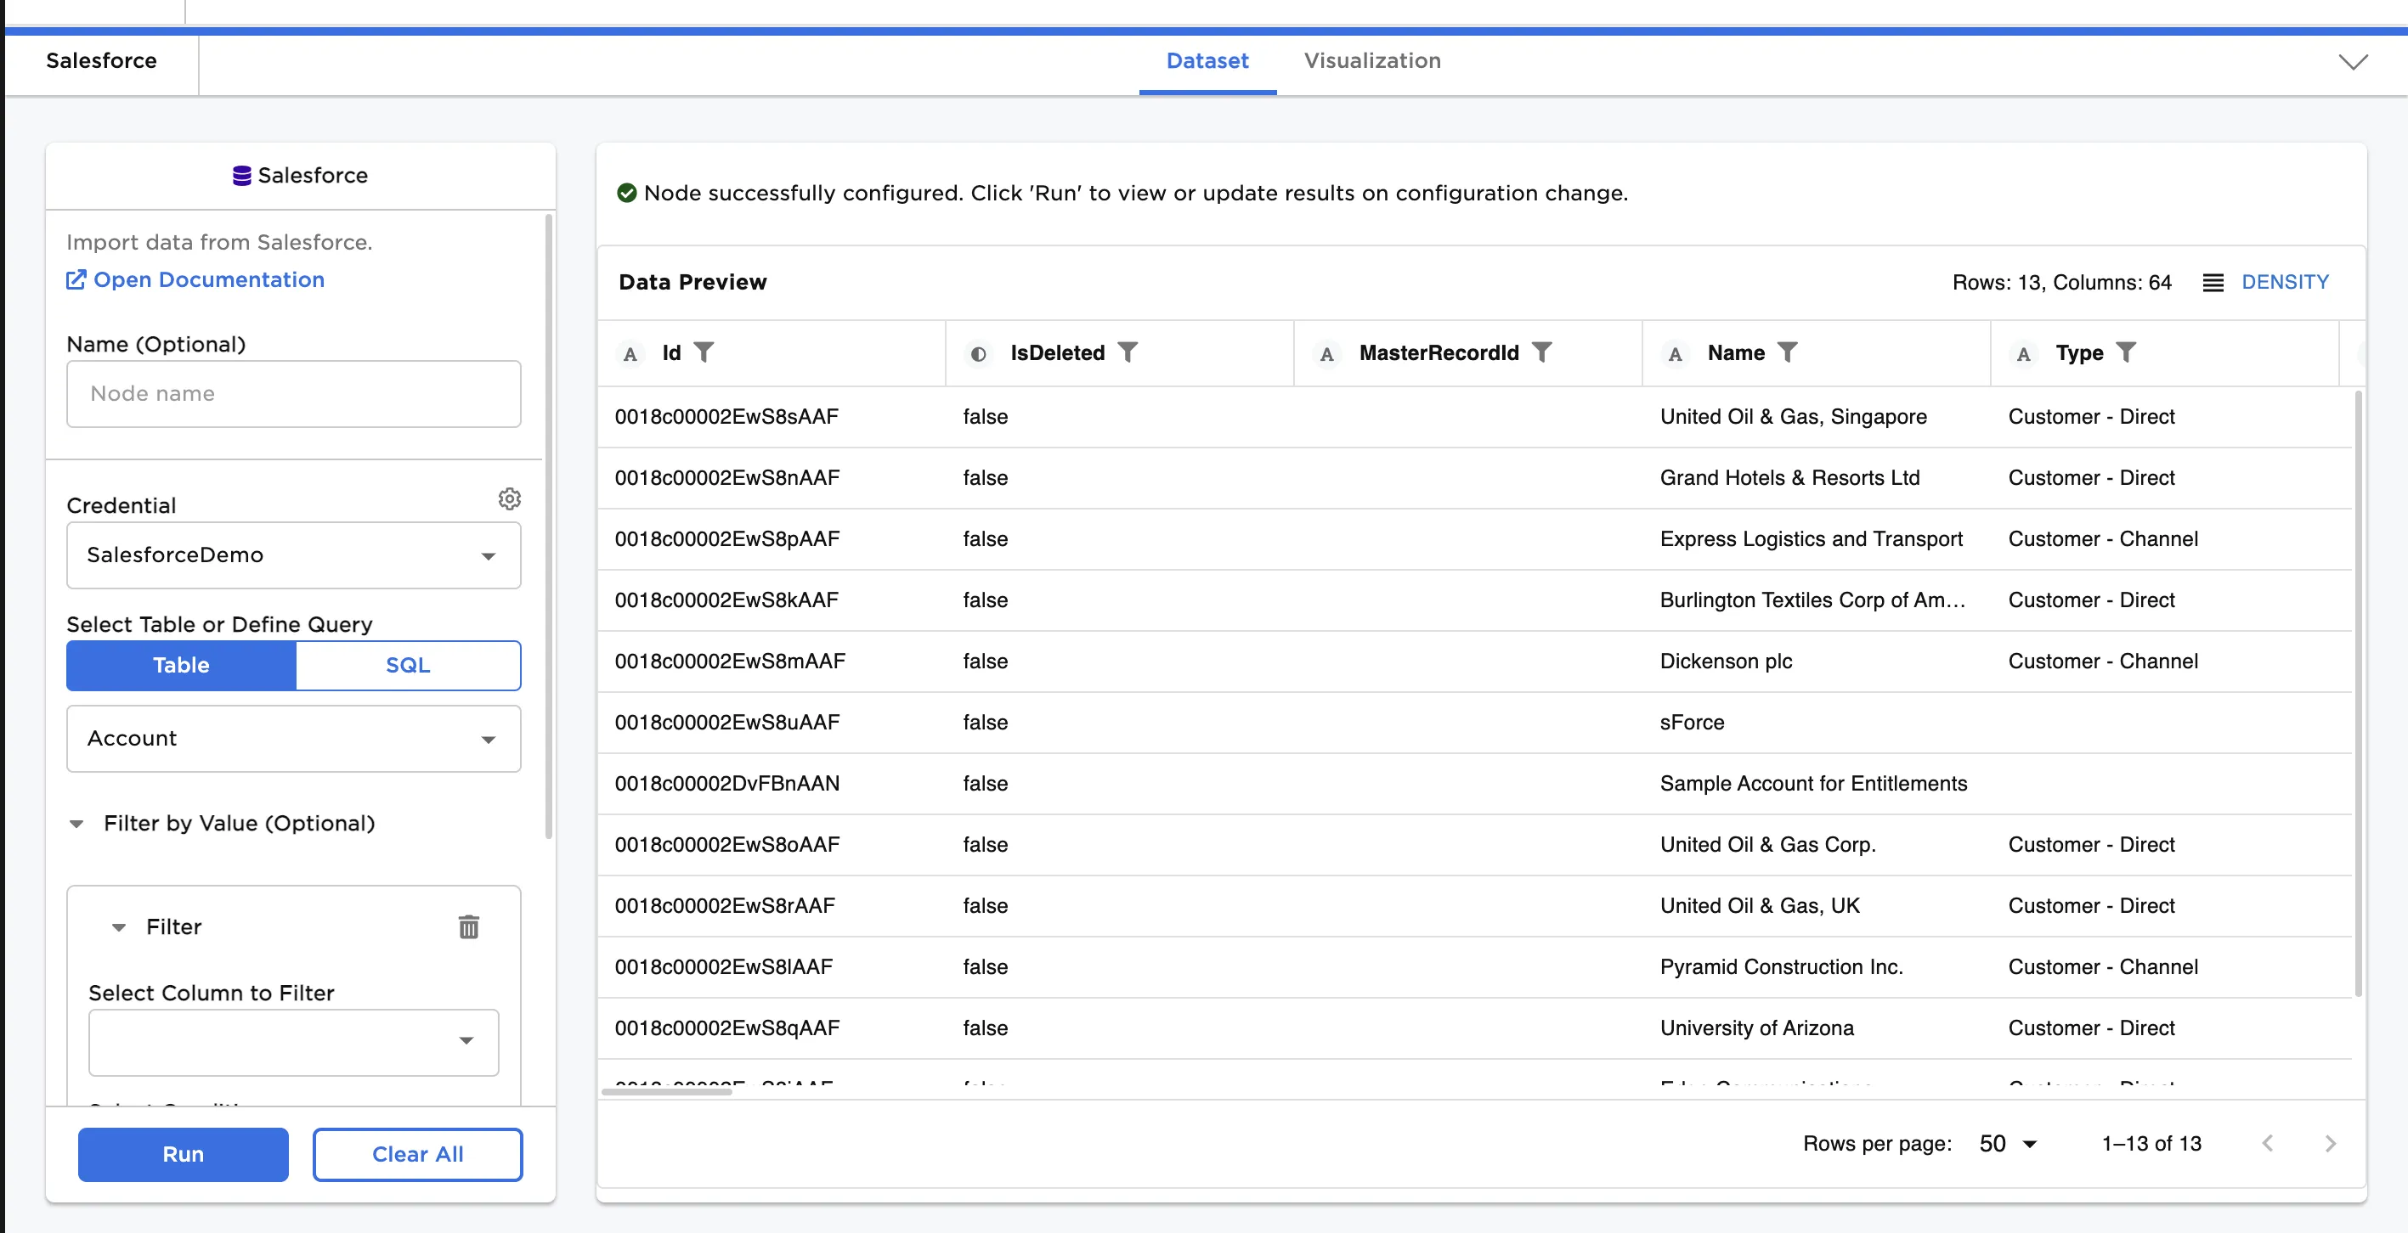This screenshot has width=2408, height=1233.
Task: Change Rows per page from 50
Action: (2005, 1143)
